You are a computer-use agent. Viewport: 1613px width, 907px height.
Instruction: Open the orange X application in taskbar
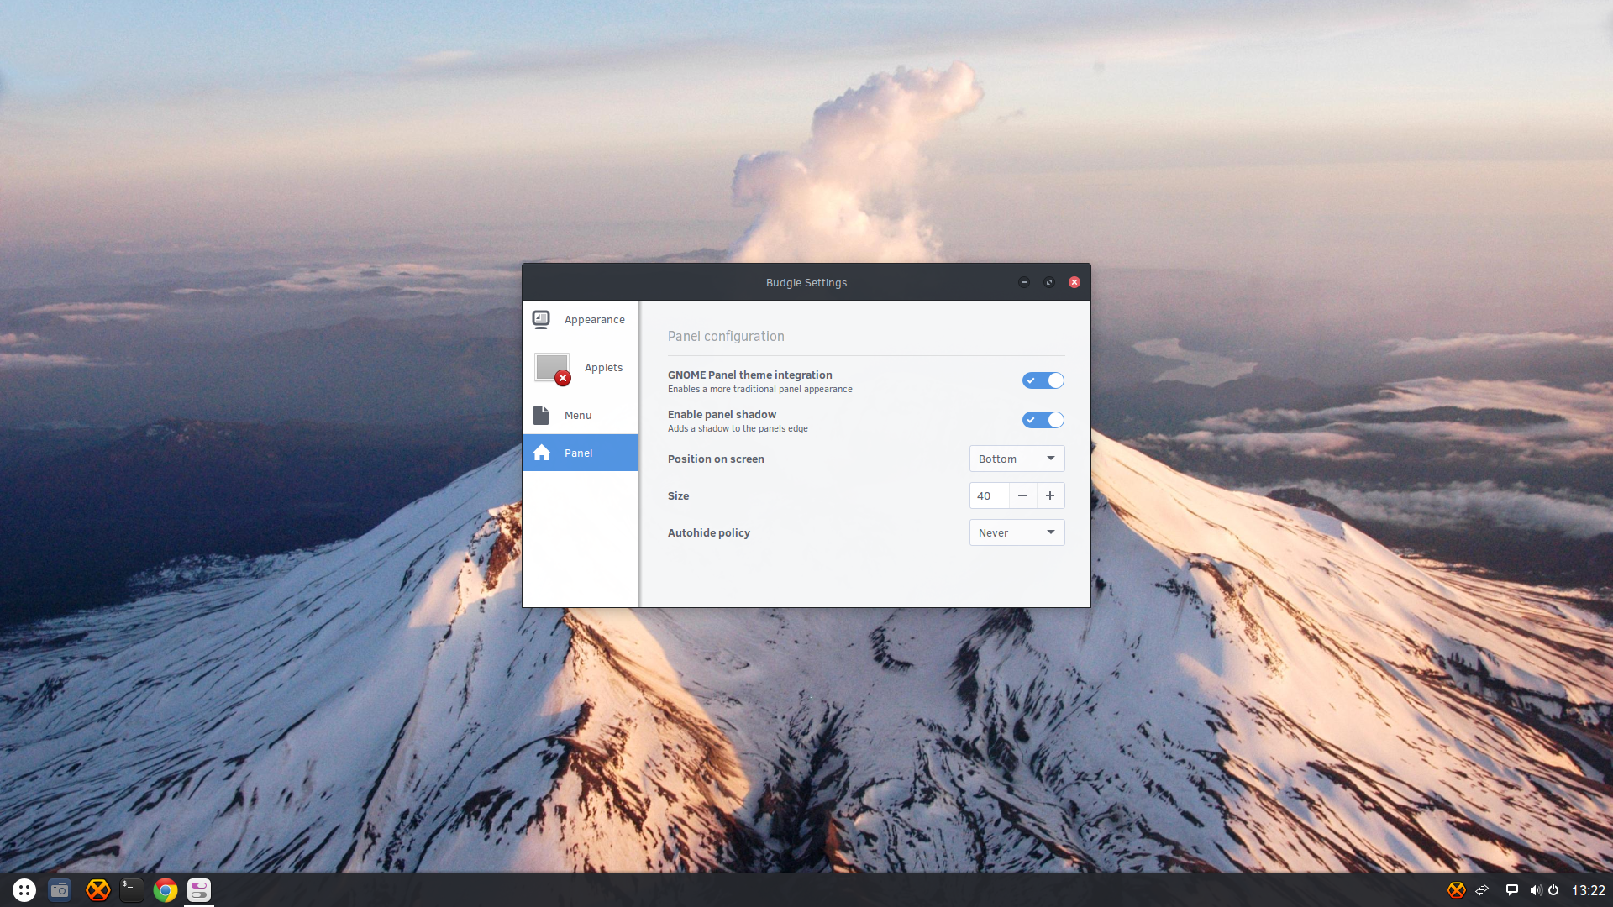[x=98, y=890]
